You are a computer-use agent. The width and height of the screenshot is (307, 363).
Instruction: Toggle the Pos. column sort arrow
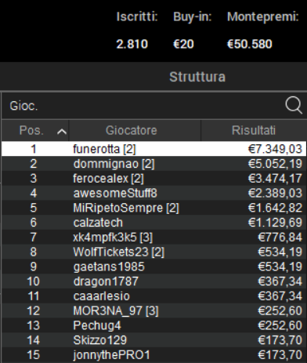62,132
